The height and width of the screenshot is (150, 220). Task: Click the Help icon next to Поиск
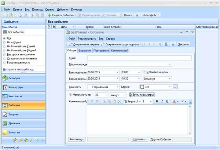pos(137,15)
